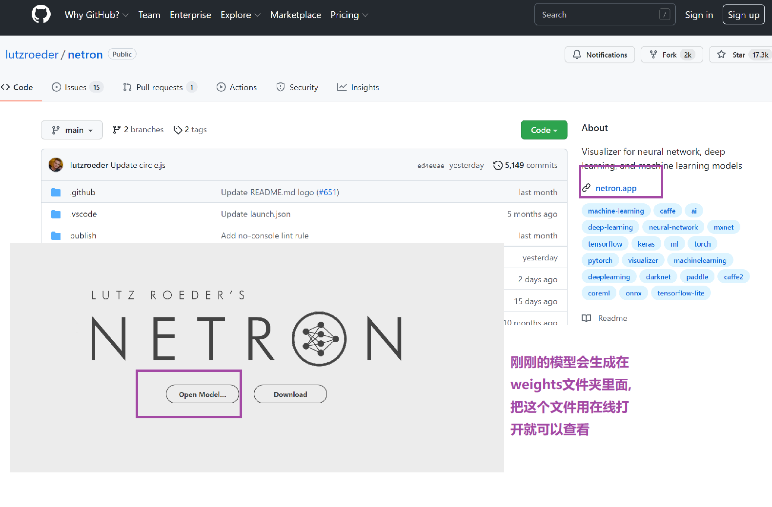Open the Enterprise menu item
The height and width of the screenshot is (507, 772).
coord(190,15)
